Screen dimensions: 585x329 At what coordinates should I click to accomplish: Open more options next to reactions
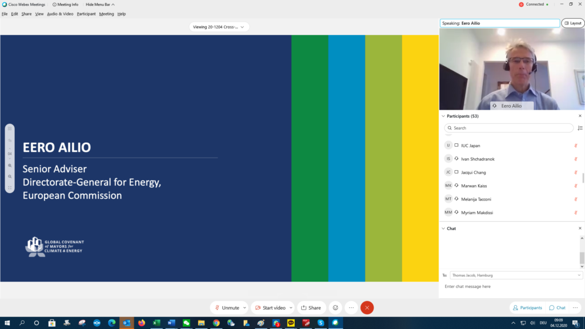351,307
